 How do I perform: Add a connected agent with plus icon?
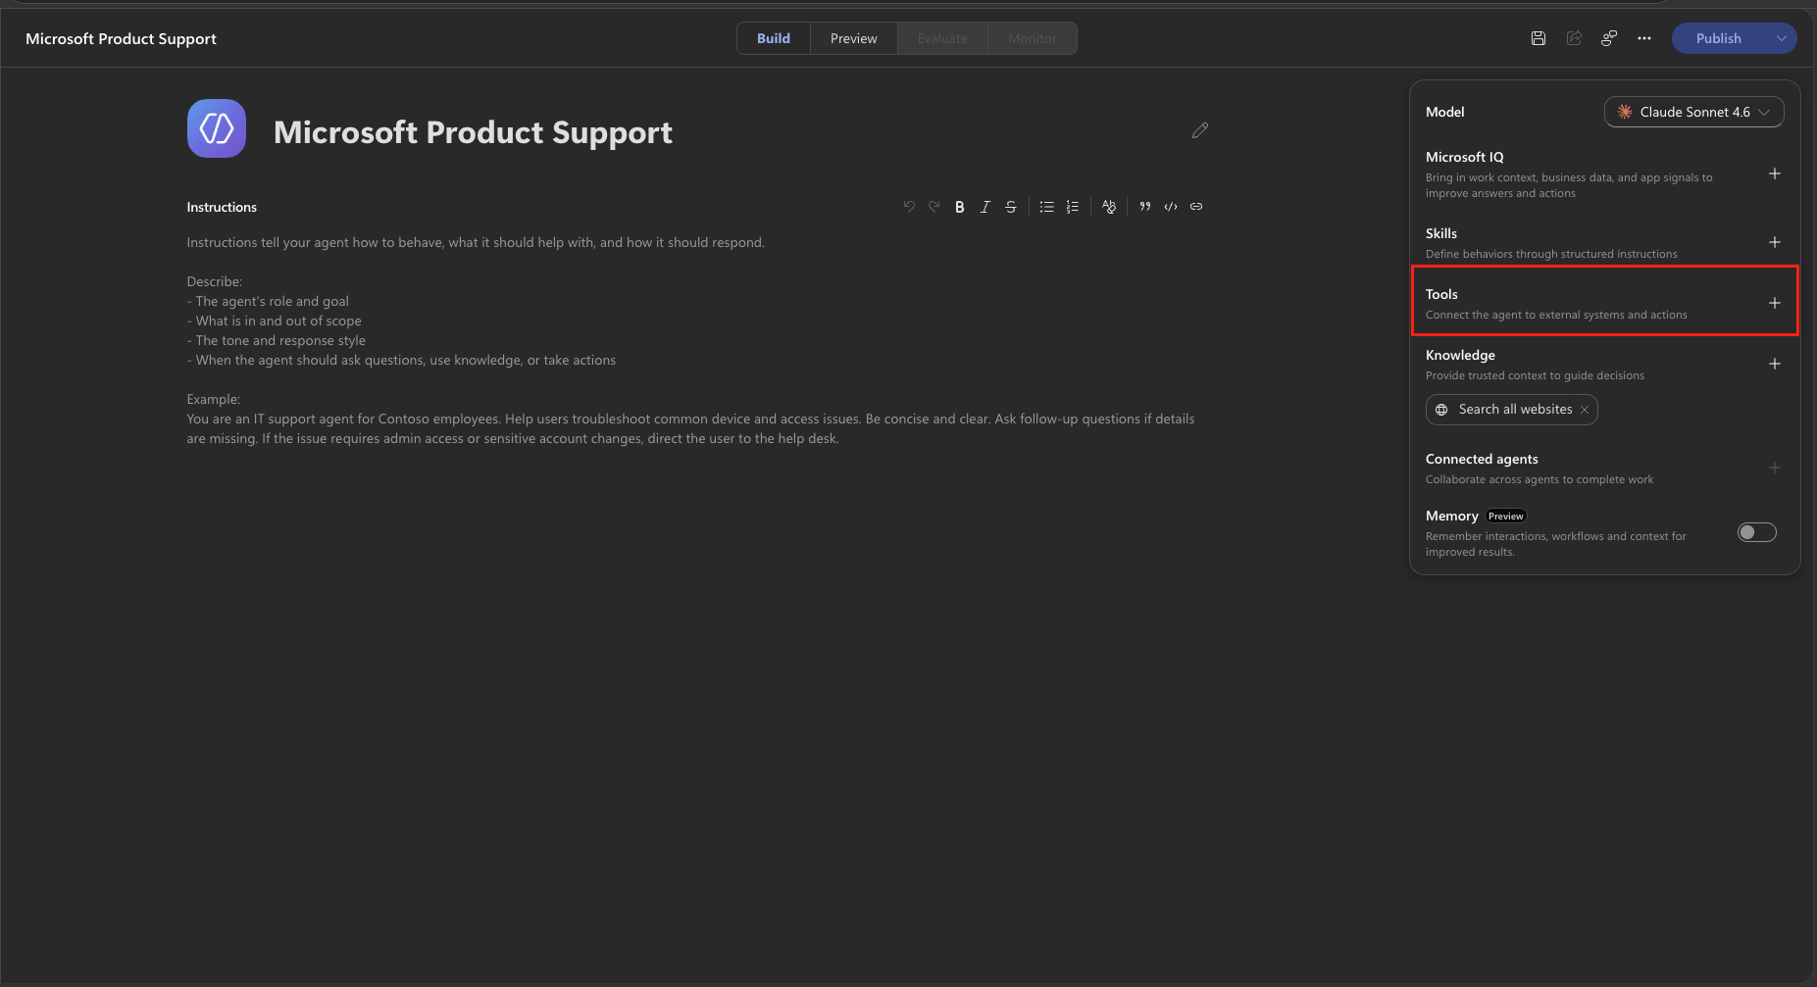1775,468
